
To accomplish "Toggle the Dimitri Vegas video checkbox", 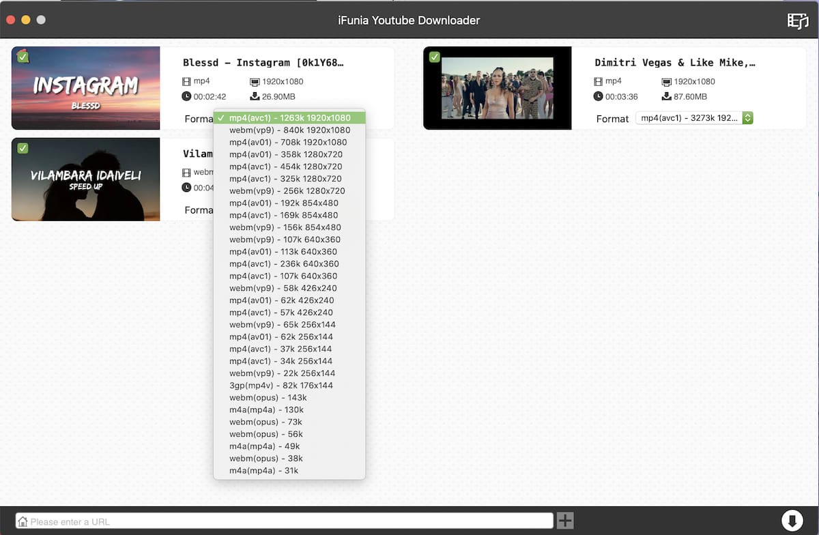I will tap(434, 57).
